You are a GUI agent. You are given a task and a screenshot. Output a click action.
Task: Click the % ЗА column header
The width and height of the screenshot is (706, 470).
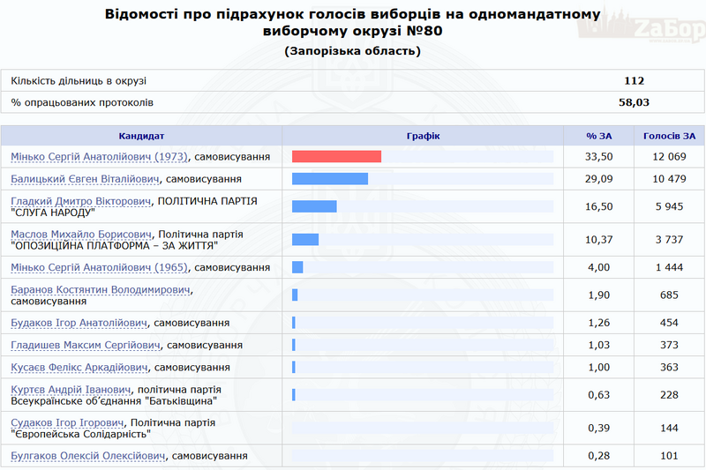tap(598, 136)
